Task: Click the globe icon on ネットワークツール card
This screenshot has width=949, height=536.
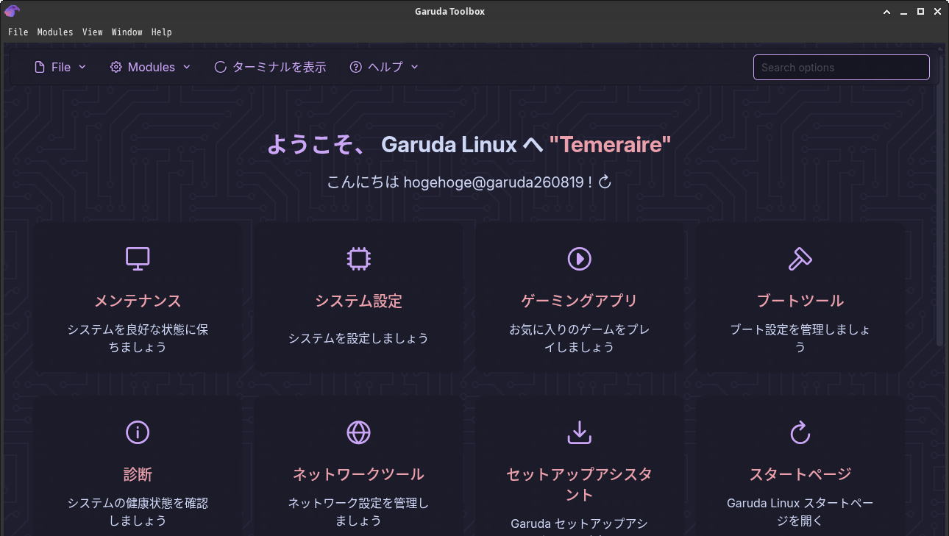Action: 358,432
